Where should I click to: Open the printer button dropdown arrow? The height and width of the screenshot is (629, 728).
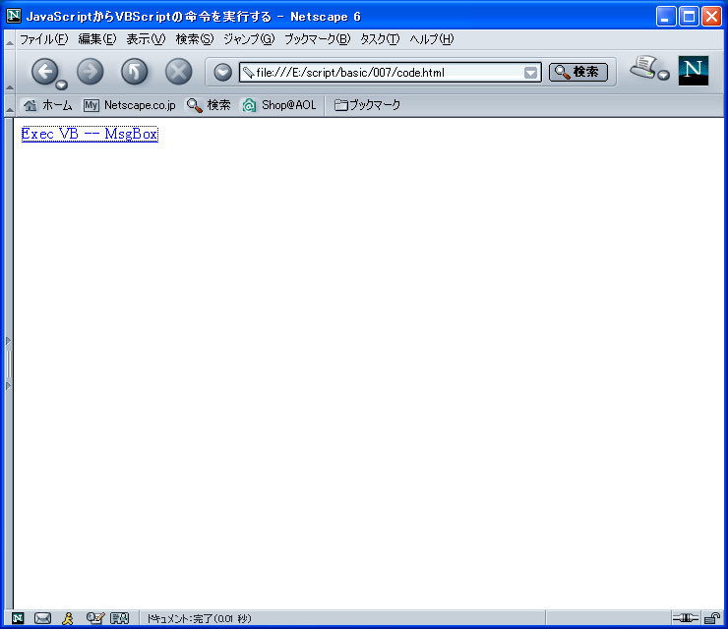tap(664, 75)
